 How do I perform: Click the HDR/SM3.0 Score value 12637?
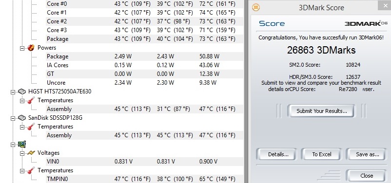tap(353, 77)
